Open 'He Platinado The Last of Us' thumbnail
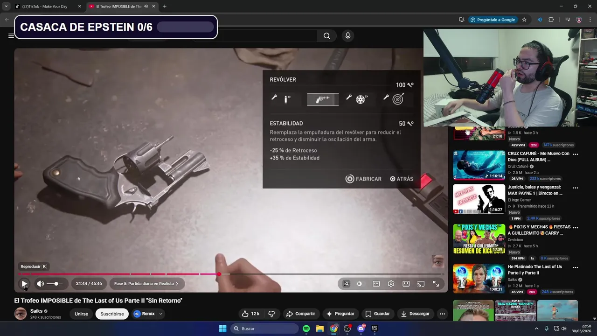597x336 pixels. click(x=479, y=279)
